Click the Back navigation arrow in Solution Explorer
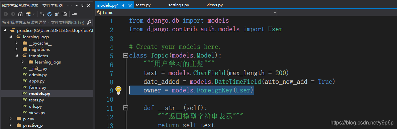The width and height of the screenshot is (397, 129). click(6, 14)
